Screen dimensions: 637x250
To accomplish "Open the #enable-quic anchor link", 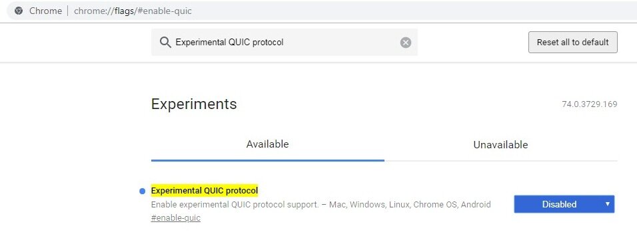I will [175, 218].
